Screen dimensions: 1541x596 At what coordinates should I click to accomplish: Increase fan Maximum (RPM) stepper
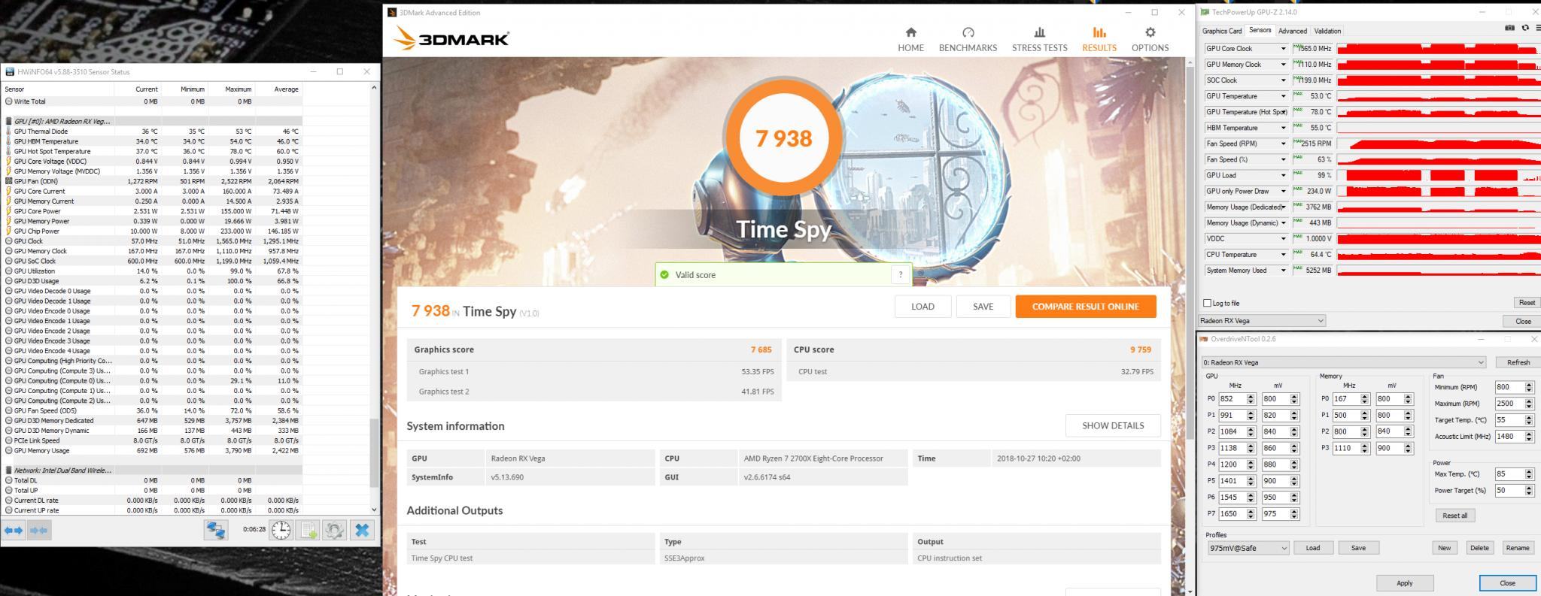tap(1529, 401)
